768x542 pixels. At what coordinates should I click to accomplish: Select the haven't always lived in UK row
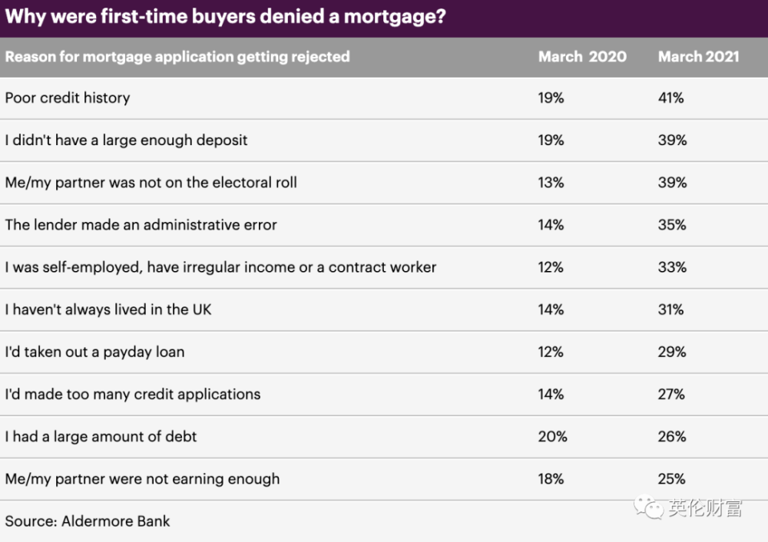click(108, 309)
